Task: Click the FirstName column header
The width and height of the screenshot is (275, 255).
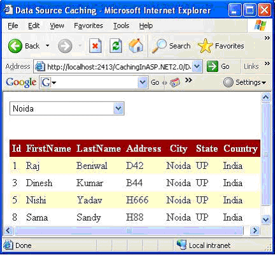Action: (x=48, y=149)
